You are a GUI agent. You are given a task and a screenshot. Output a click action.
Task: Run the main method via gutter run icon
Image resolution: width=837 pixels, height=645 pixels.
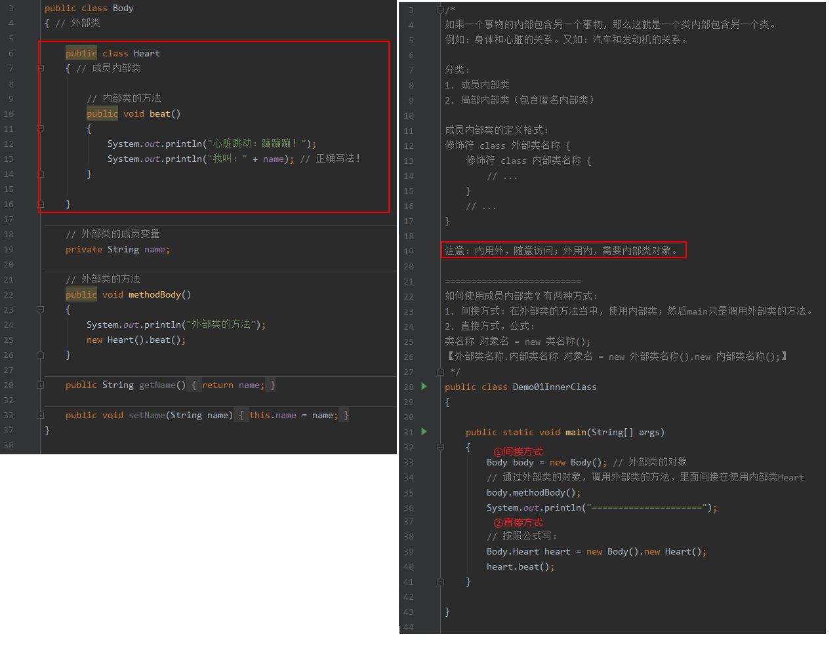(x=424, y=431)
